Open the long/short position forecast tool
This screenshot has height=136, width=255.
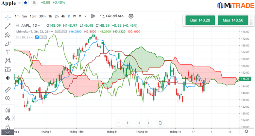pyautogui.click(x=8, y=69)
